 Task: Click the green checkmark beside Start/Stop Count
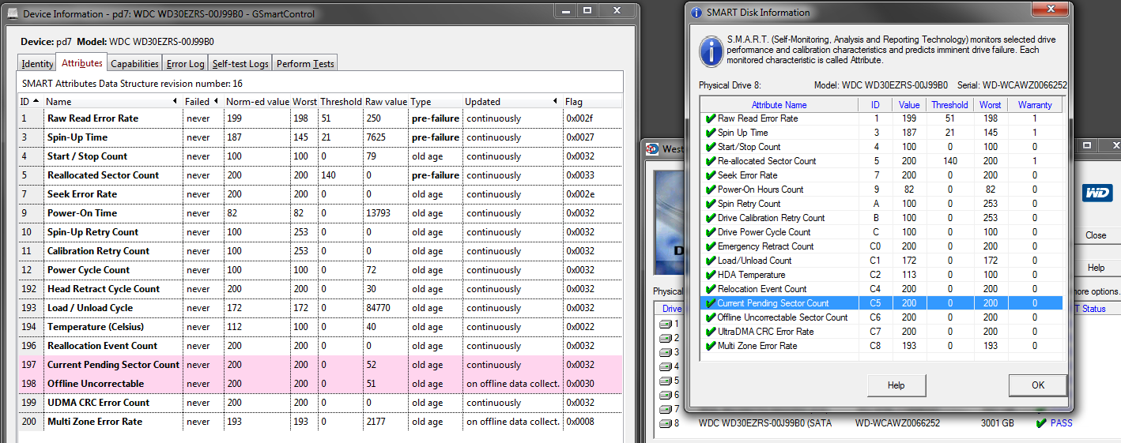[711, 147]
